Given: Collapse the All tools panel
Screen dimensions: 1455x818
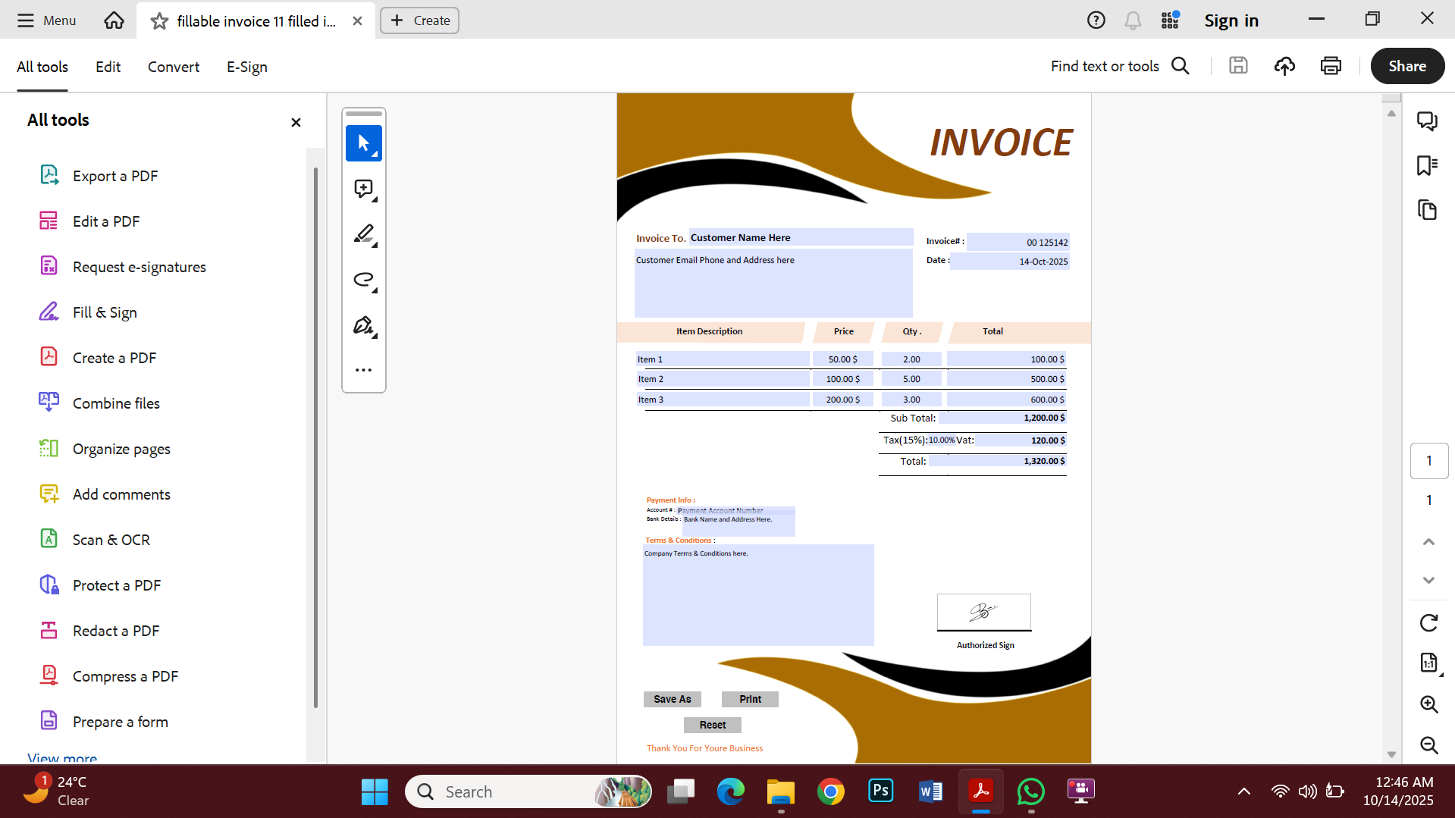Looking at the screenshot, I should (x=296, y=122).
